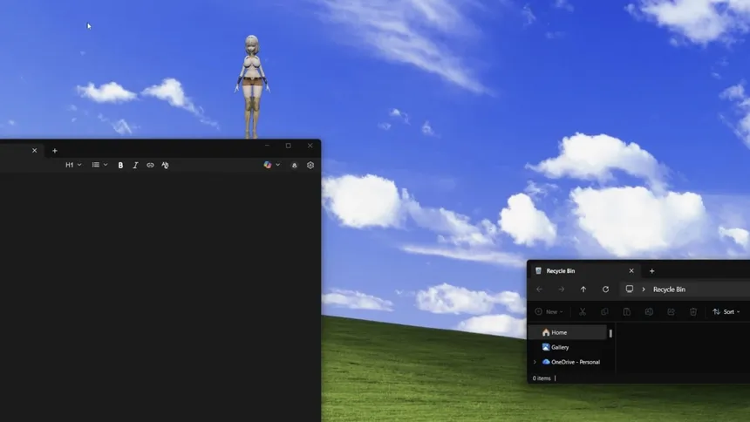
Task: Toggle italic formatting in Notepad
Action: click(135, 165)
